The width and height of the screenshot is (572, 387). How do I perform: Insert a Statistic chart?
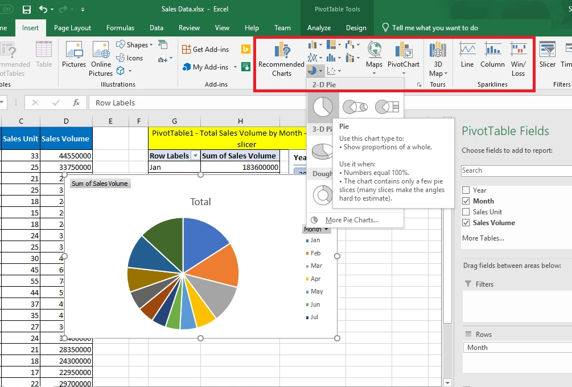[x=334, y=58]
